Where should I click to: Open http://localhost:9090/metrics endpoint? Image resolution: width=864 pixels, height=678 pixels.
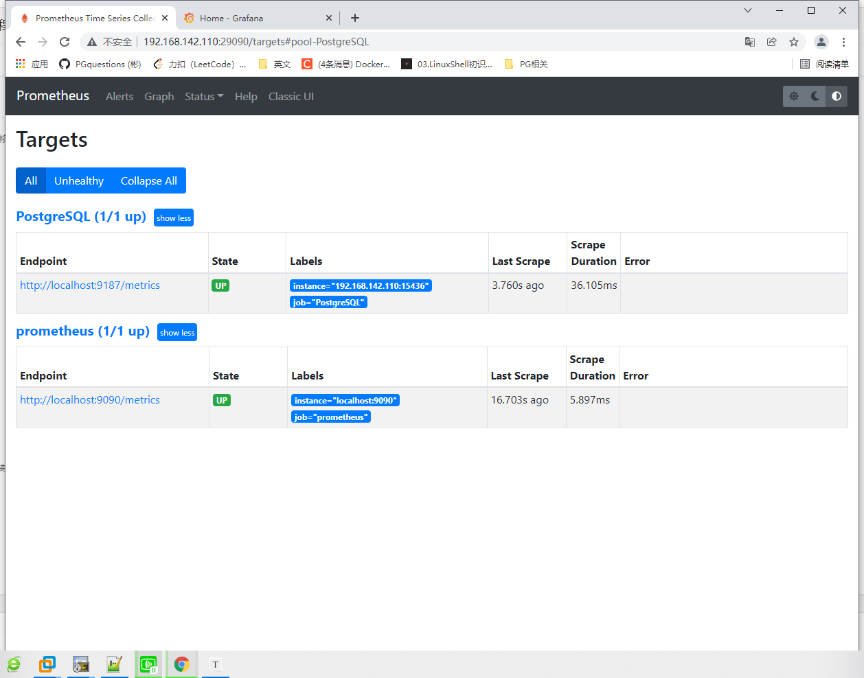click(x=90, y=400)
